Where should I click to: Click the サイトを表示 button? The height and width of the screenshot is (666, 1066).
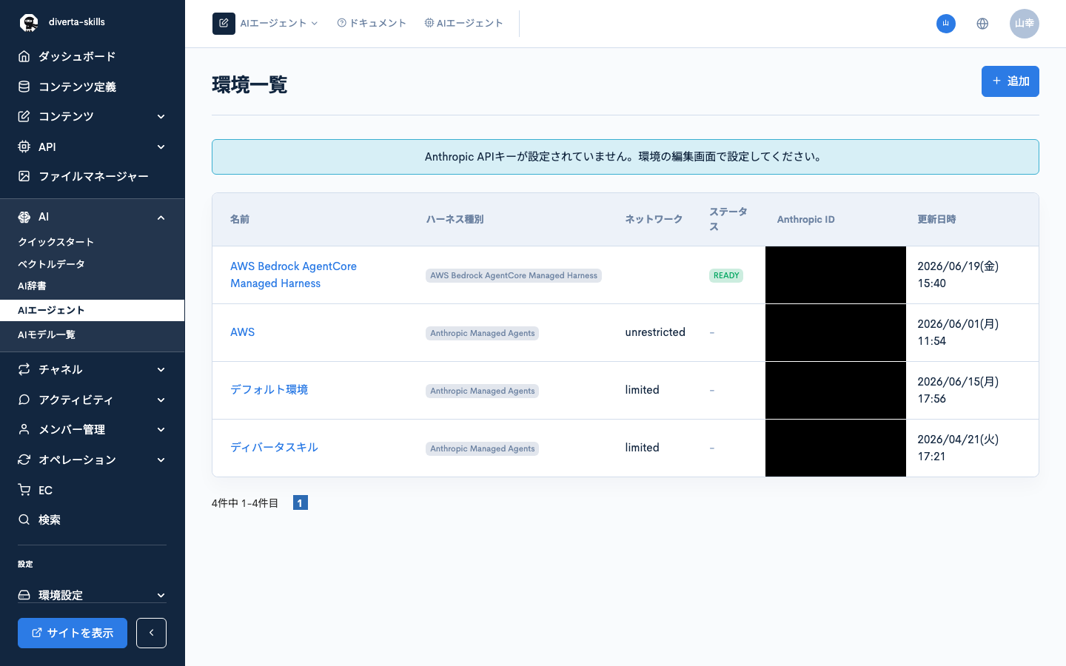pyautogui.click(x=73, y=633)
